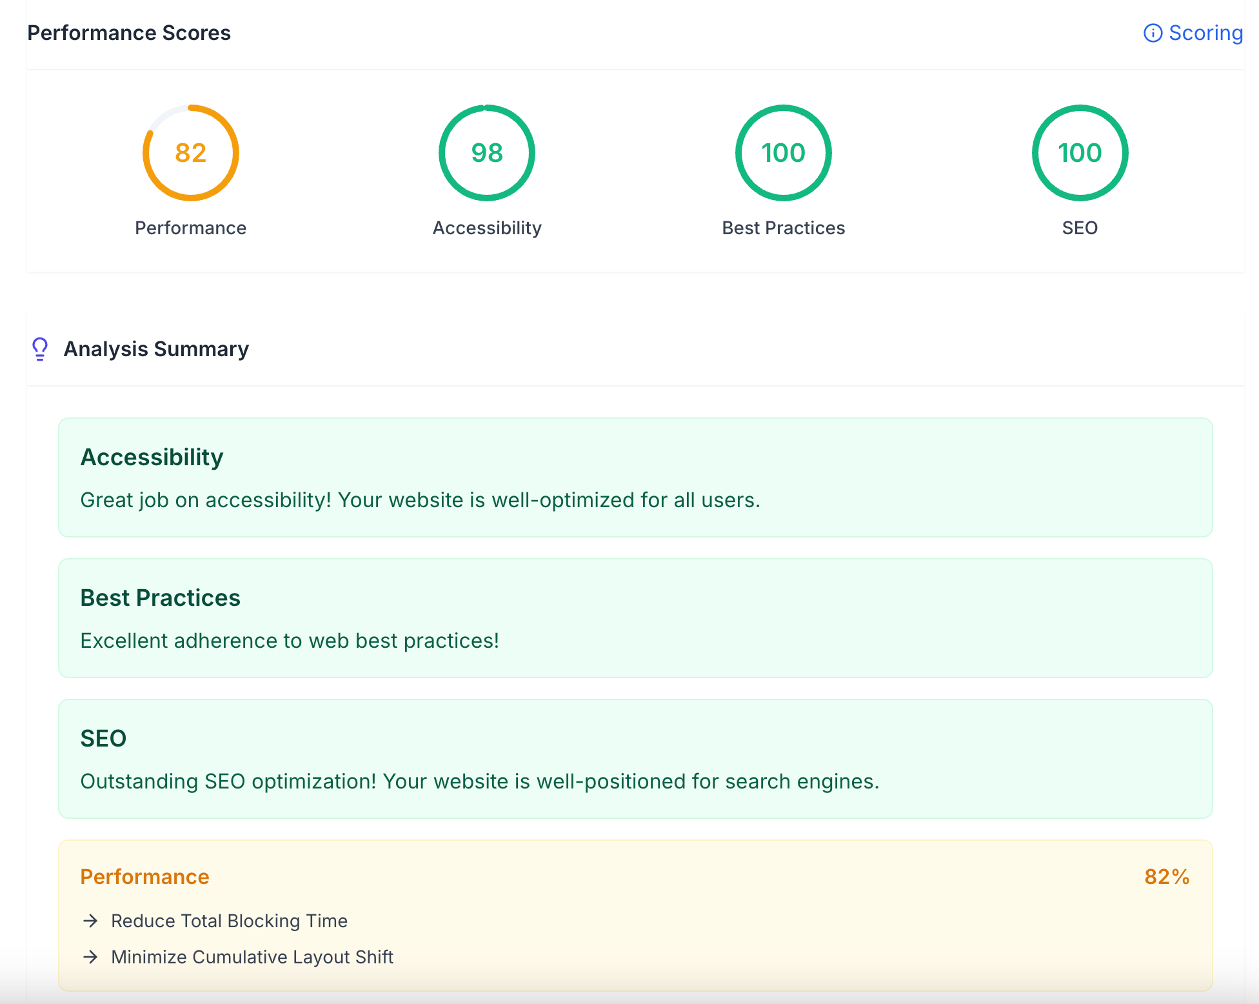The height and width of the screenshot is (1004, 1259).
Task: Open the Accessibility summary card
Action: (x=635, y=477)
